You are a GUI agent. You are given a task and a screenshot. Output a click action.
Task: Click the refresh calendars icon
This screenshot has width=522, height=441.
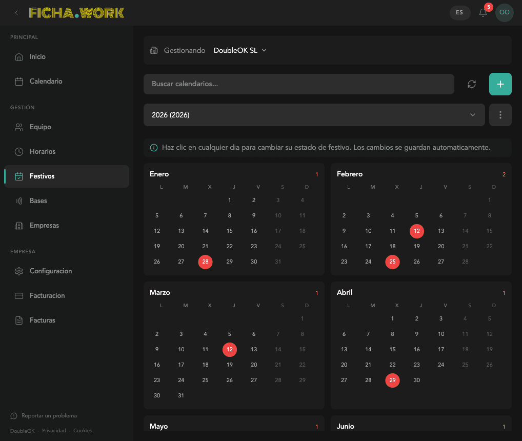(x=472, y=84)
